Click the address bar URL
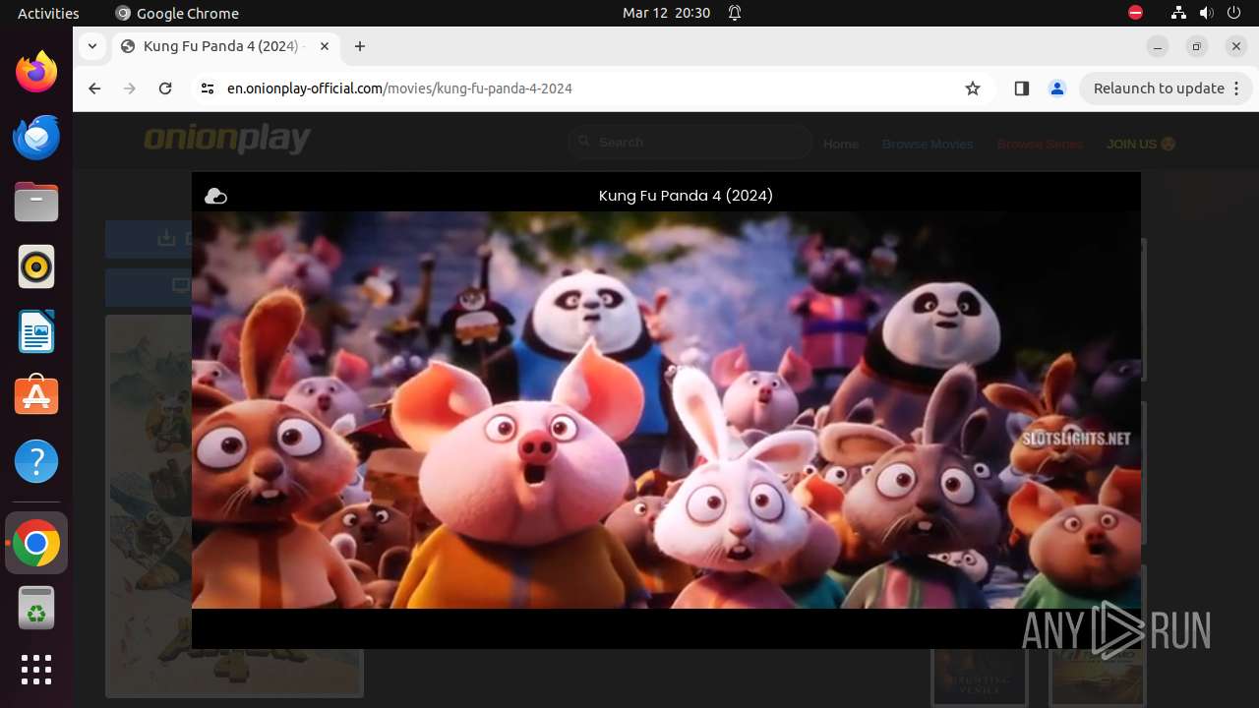1259x708 pixels. (399, 88)
